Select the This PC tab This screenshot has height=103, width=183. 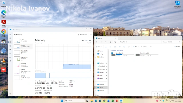coord(106,38)
